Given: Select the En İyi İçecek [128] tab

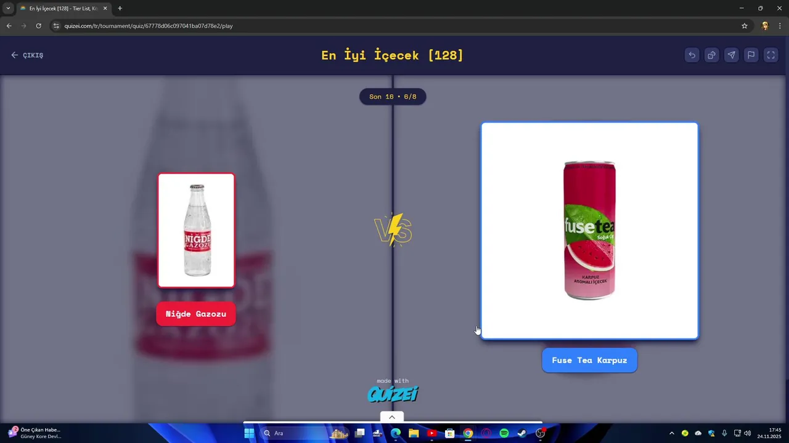Looking at the screenshot, I should click(x=63, y=9).
